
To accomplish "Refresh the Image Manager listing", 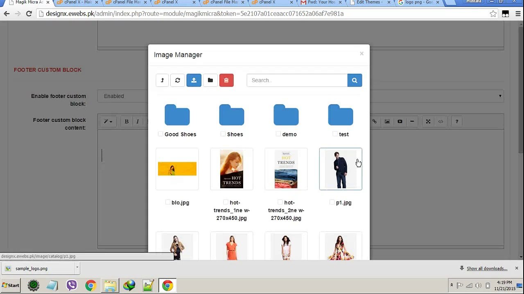I will tap(178, 80).
